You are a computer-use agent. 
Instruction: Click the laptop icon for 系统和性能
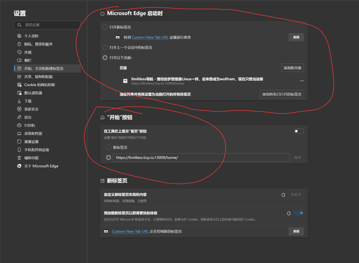pyautogui.click(x=19, y=133)
